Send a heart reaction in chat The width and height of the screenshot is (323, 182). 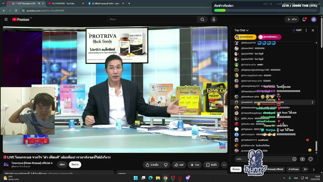(x=311, y=159)
